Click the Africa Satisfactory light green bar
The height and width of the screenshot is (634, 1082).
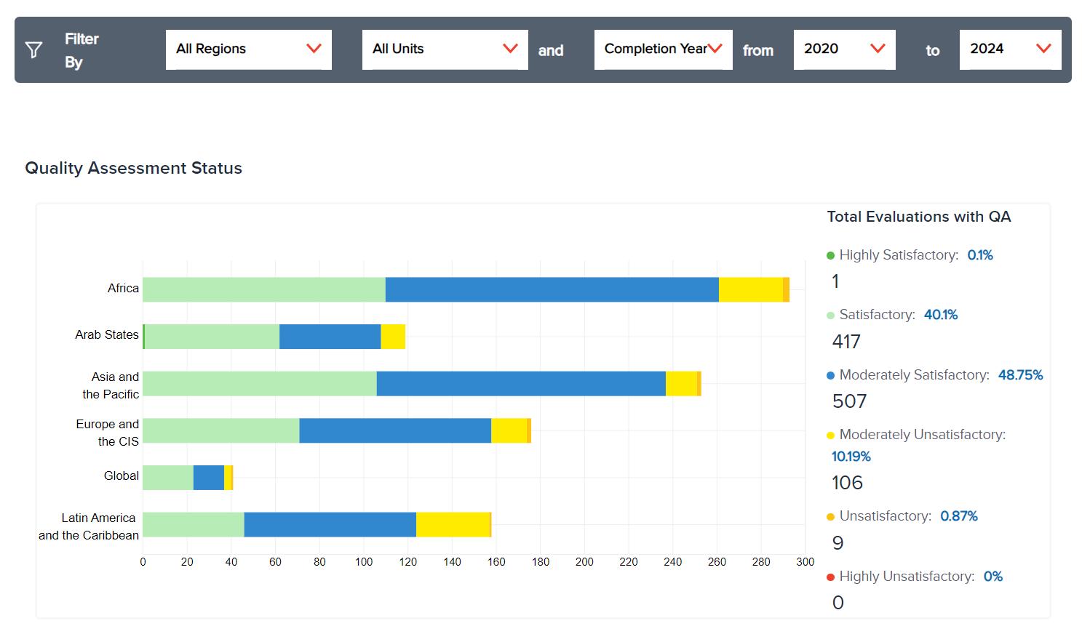point(264,289)
